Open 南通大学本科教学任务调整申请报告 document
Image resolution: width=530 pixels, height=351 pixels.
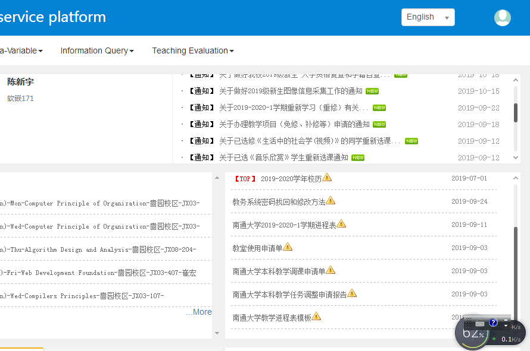[x=289, y=295]
